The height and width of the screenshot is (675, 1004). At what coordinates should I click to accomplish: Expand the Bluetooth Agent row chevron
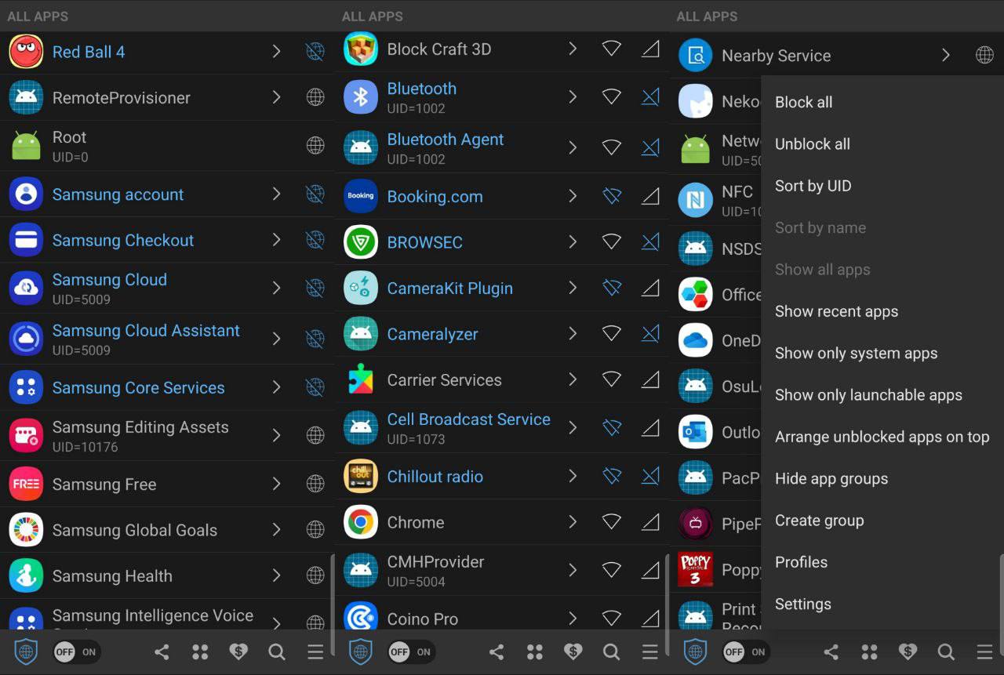click(573, 147)
